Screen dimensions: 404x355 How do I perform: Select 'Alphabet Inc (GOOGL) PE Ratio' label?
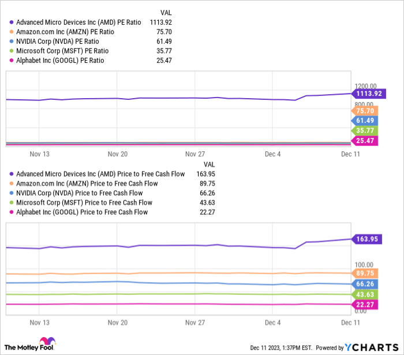[60, 61]
